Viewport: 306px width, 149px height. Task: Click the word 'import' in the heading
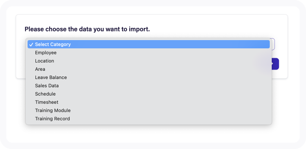pyautogui.click(x=139, y=29)
